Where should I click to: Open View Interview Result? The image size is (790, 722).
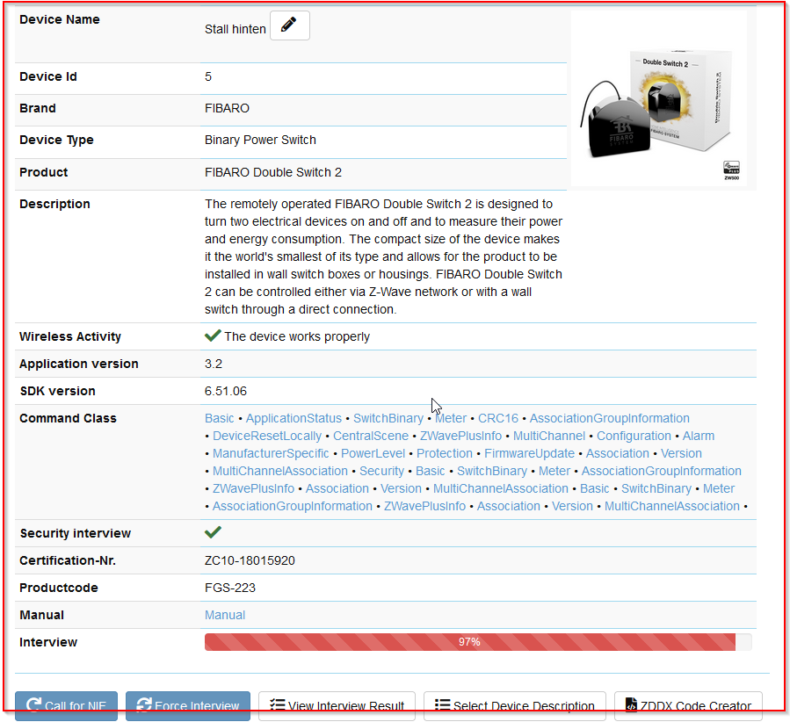(337, 705)
